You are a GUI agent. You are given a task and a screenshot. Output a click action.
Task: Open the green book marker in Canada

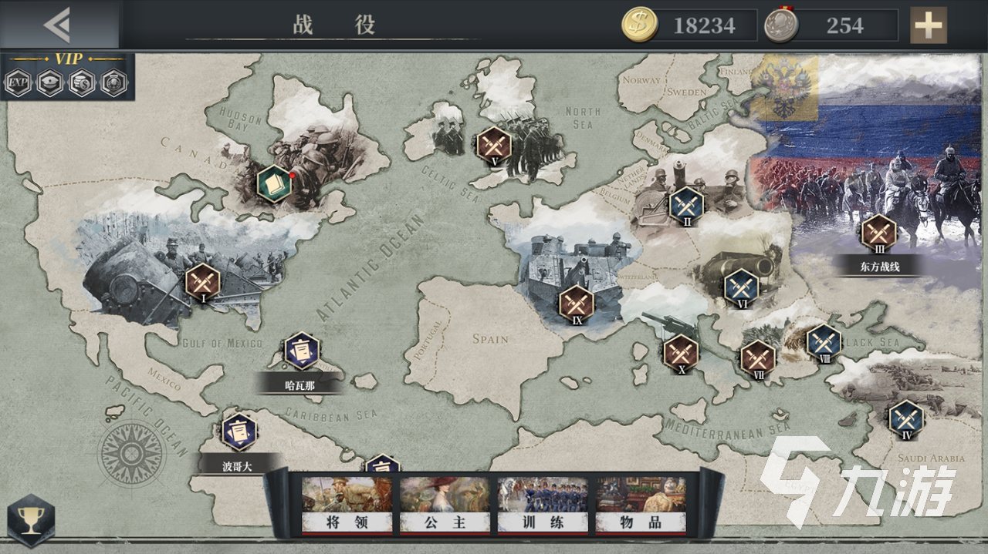[x=273, y=183]
